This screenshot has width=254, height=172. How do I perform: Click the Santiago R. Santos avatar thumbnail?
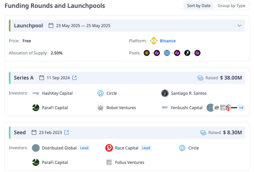[165, 93]
